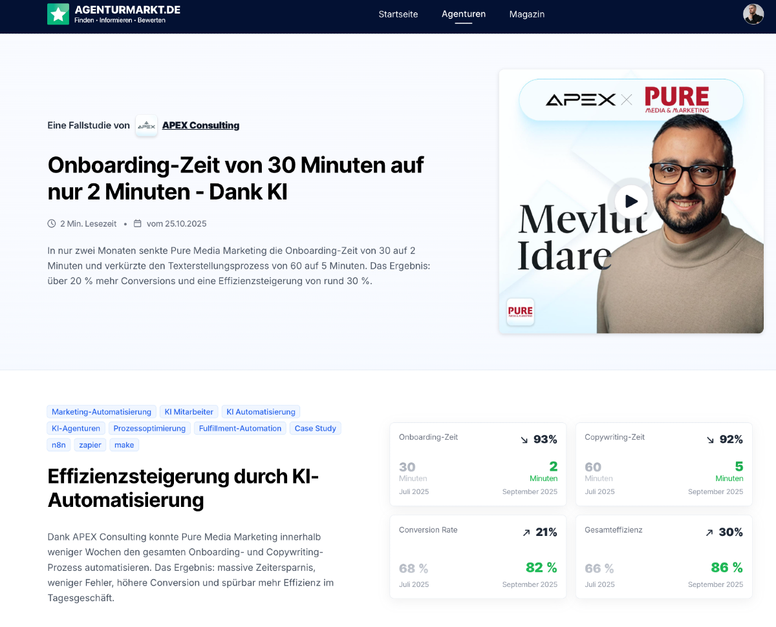Click the up arrow icon next to 21%
This screenshot has width=776, height=627.
pyautogui.click(x=526, y=533)
